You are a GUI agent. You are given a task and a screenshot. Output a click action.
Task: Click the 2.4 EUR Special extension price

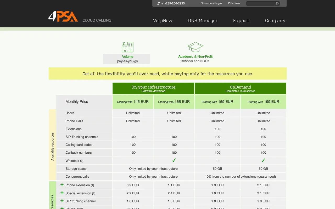point(174,193)
